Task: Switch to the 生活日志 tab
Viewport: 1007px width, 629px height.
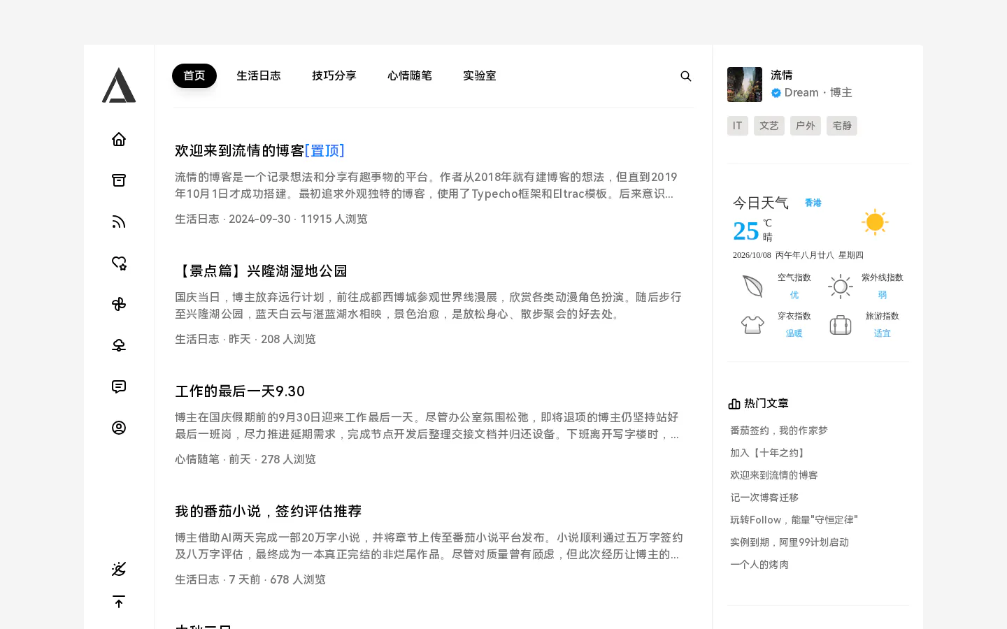Action: (x=259, y=75)
